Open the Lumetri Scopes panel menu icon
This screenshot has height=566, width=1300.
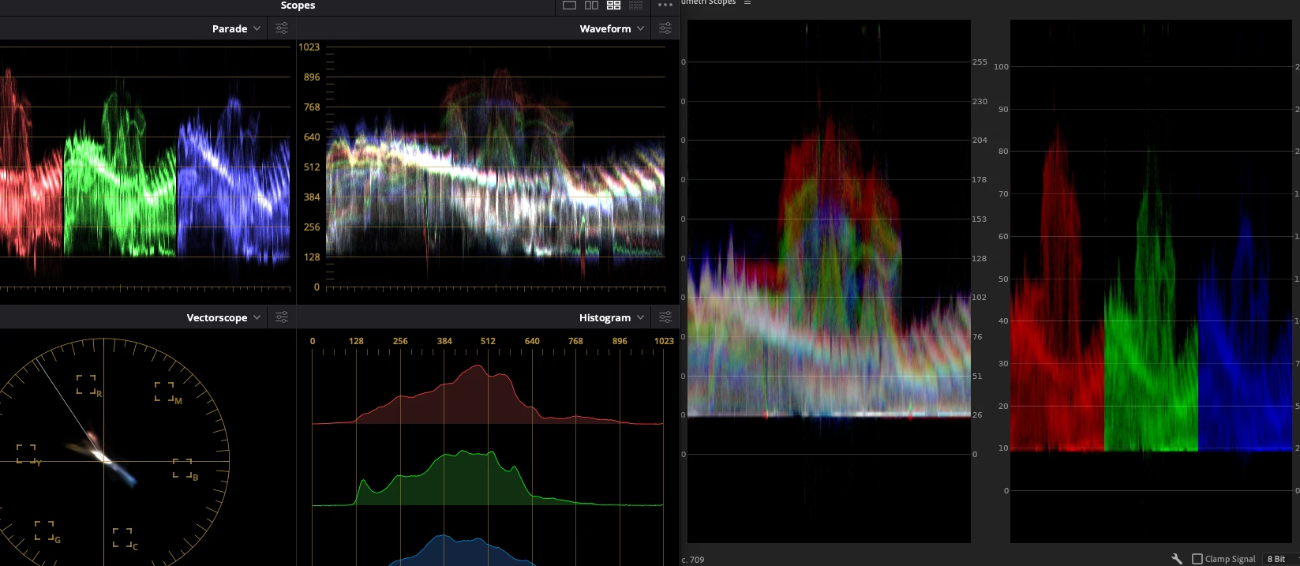747,2
